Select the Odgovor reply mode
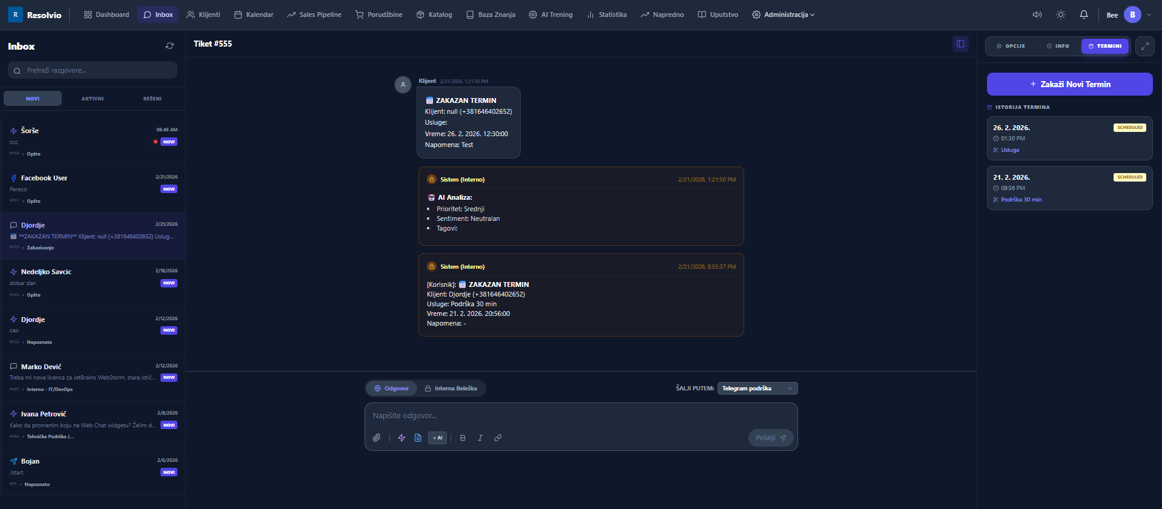This screenshot has height=509, width=1162. [392, 389]
